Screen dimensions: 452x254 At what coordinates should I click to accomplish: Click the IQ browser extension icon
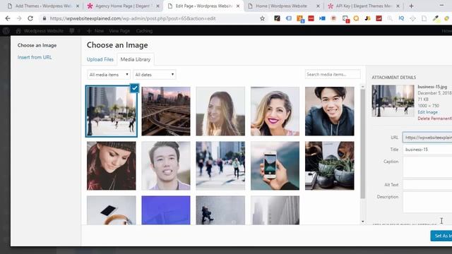401,18
